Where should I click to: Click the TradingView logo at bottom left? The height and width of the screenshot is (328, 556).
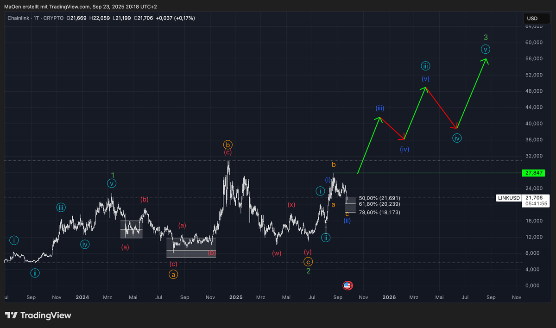click(x=38, y=315)
